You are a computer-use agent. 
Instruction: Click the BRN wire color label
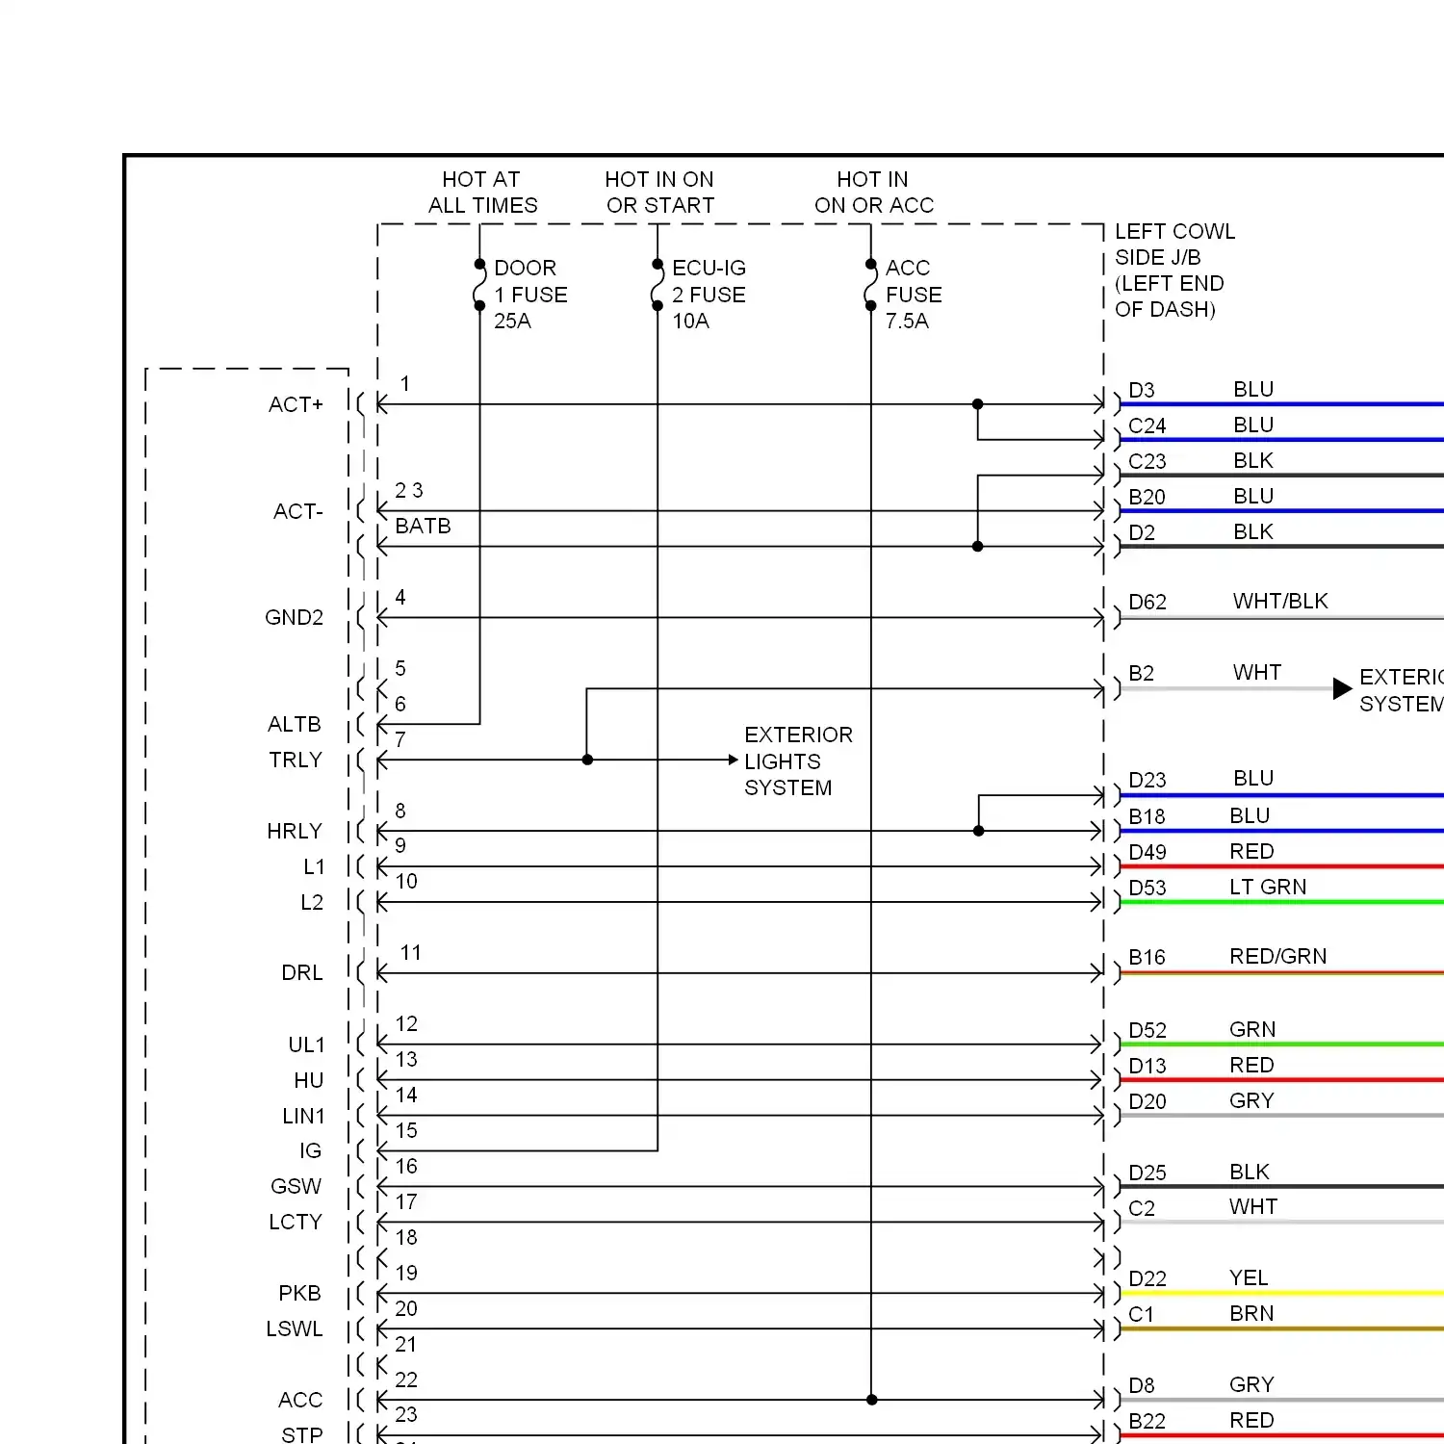coord(1251,1313)
